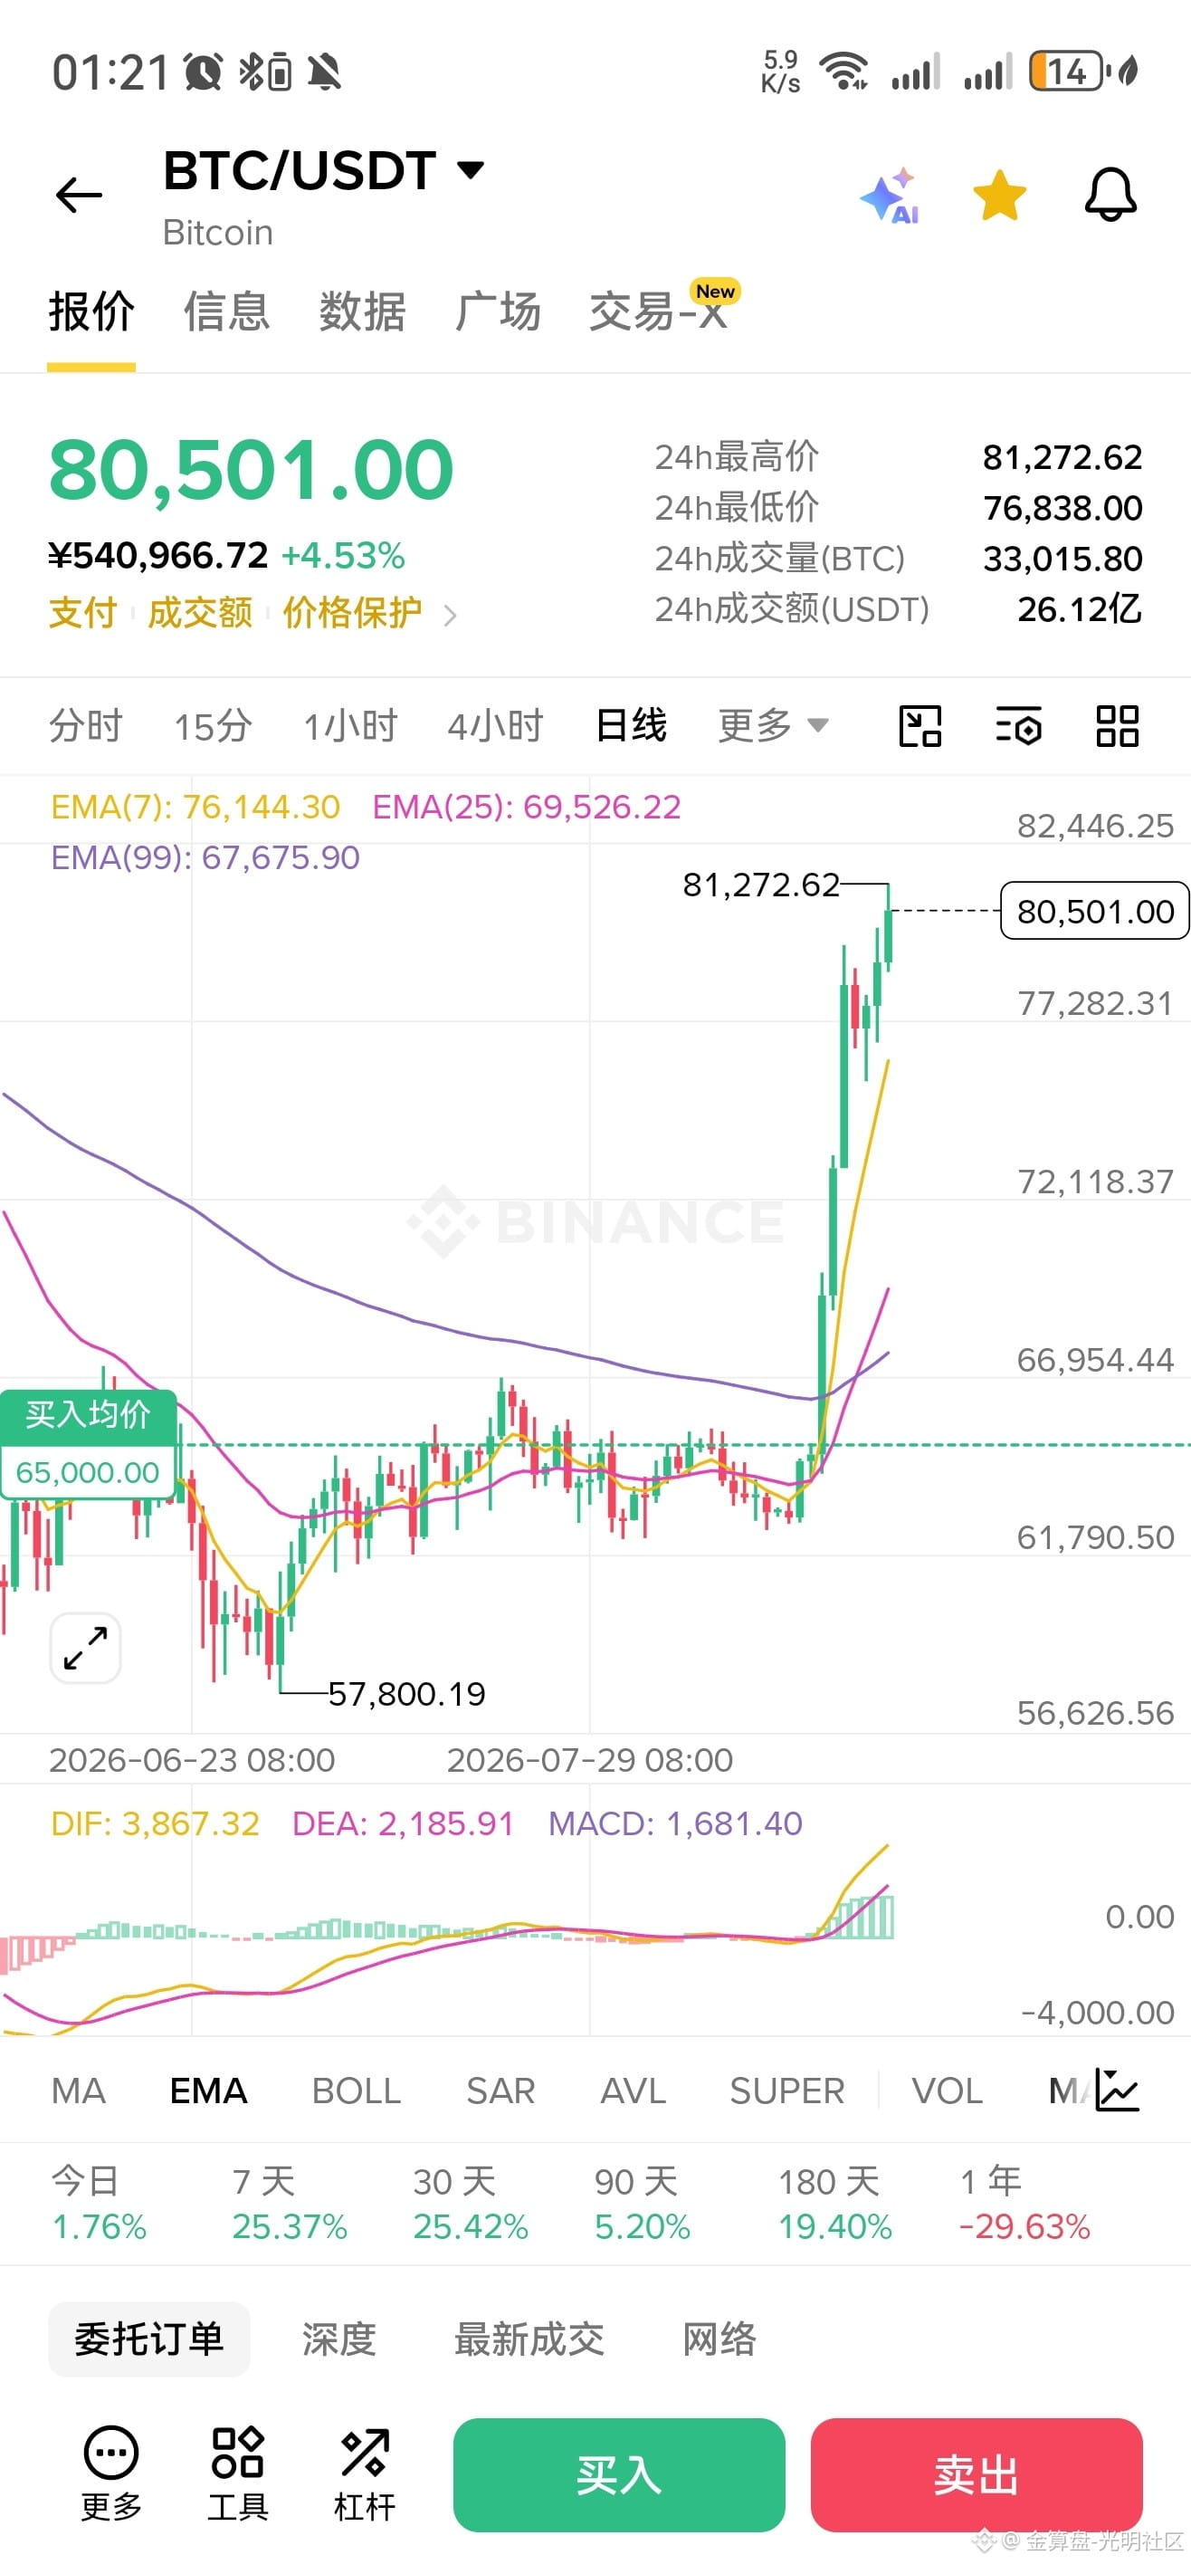Screen dimensions: 1191x2564
Task: Expand the BTC/USDT pair selector arrow
Action: [471, 169]
